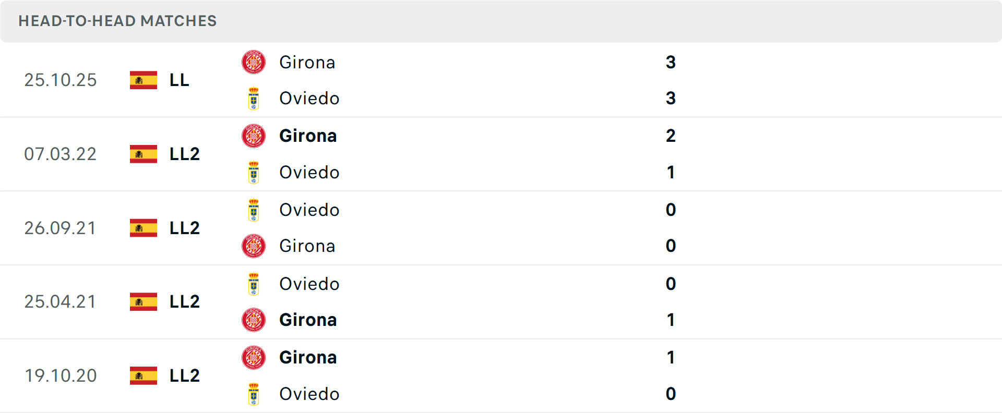Click the Spain flag icon in the bottom row
Screen dimensions: 1002x413
(x=142, y=375)
